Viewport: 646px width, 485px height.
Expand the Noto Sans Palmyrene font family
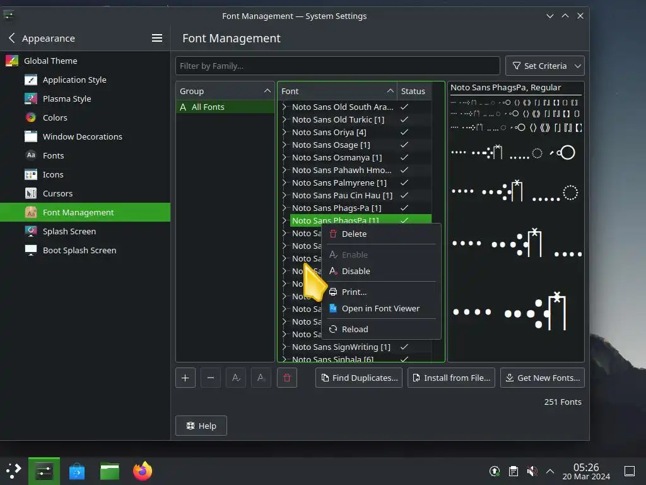click(285, 183)
